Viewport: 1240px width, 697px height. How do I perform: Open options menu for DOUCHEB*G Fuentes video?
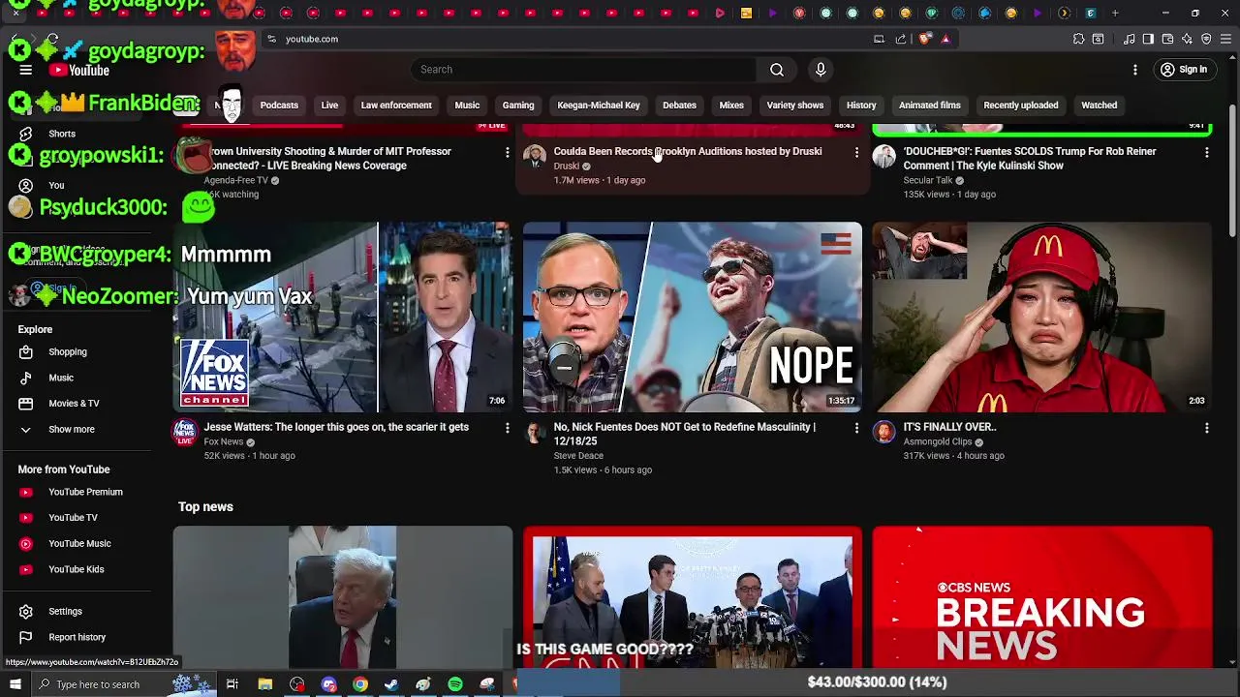tap(1206, 153)
